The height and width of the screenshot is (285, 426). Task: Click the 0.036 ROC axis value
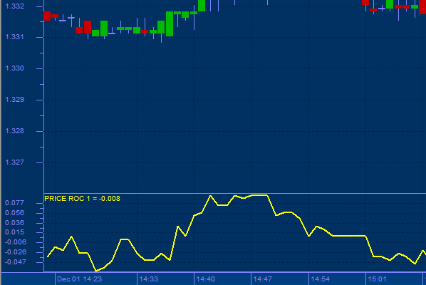pos(15,223)
